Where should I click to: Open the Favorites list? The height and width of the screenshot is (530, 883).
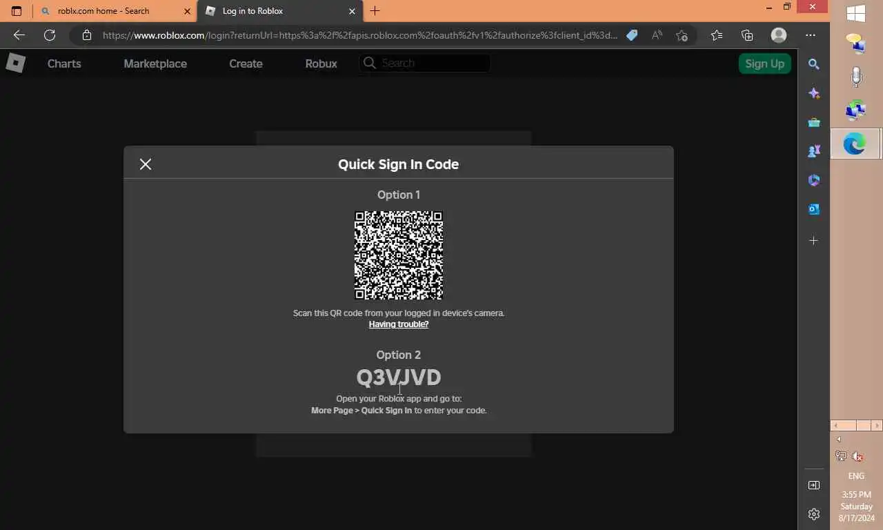(x=717, y=35)
